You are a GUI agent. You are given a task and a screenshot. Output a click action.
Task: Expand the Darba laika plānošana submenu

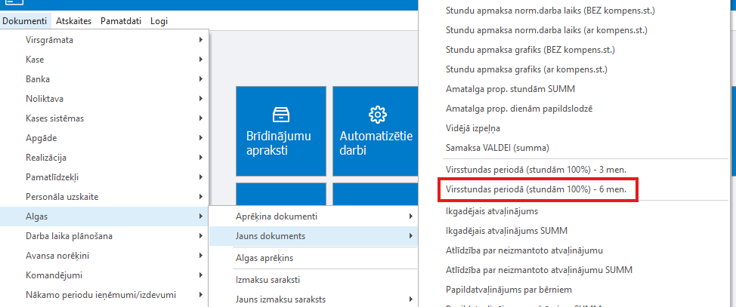[x=104, y=236]
